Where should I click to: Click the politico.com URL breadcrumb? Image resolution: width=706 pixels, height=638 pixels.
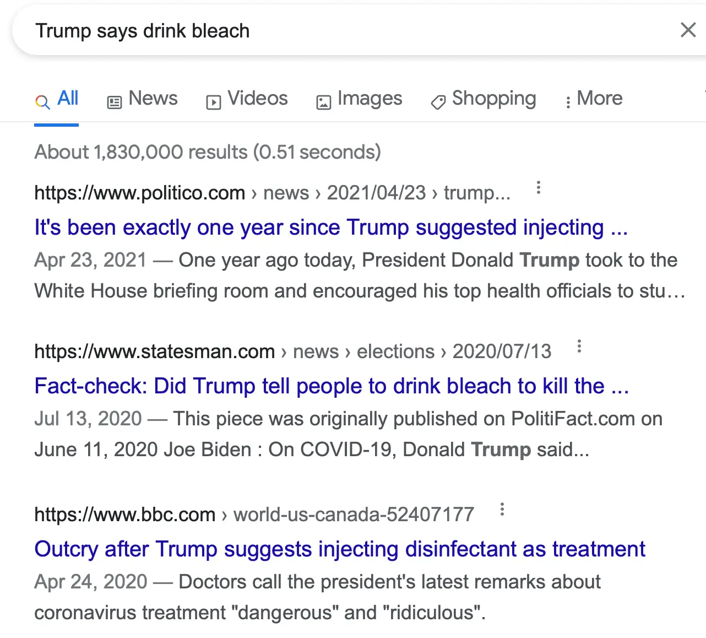click(x=139, y=193)
